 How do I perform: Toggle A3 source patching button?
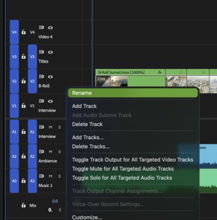click(14, 181)
